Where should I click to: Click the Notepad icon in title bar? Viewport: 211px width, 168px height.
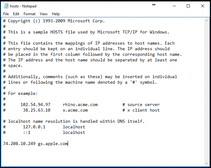[x=6, y=6]
